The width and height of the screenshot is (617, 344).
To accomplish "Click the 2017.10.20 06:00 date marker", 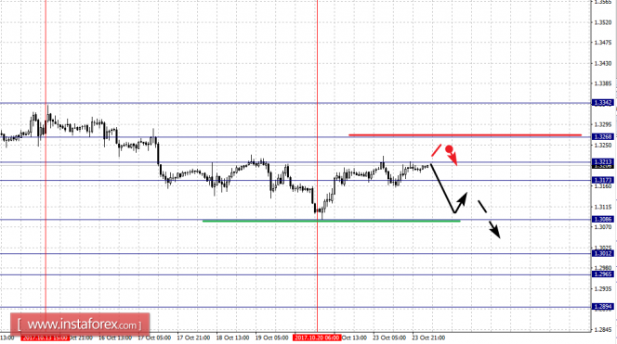I will [317, 338].
